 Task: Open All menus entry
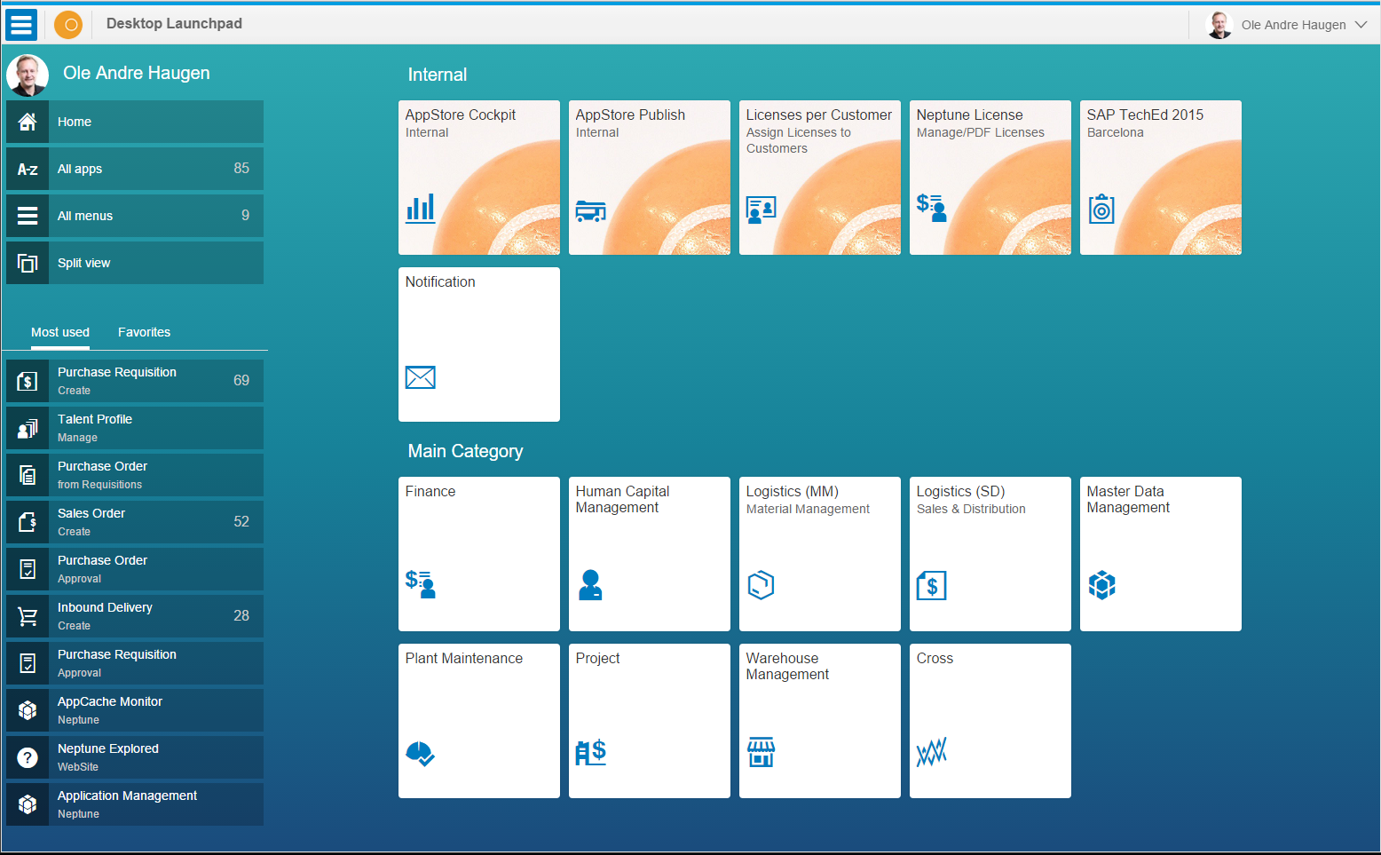tap(135, 216)
